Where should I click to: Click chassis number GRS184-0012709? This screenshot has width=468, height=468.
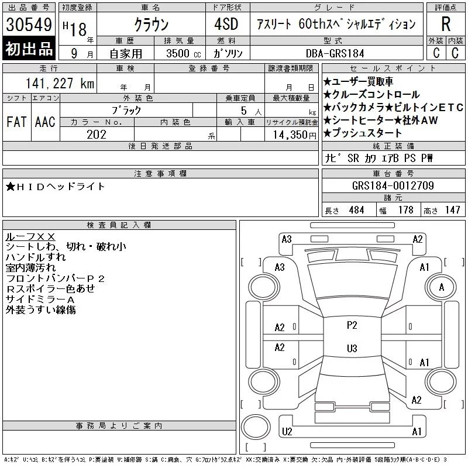(393, 186)
